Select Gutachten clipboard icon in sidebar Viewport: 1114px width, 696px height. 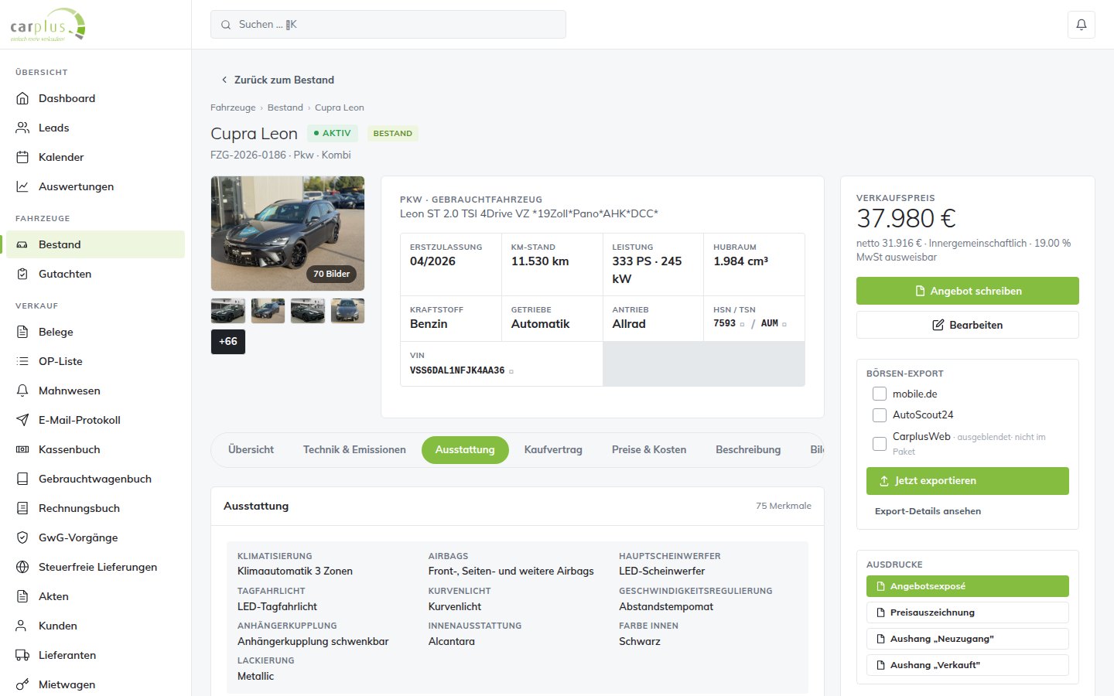22,274
